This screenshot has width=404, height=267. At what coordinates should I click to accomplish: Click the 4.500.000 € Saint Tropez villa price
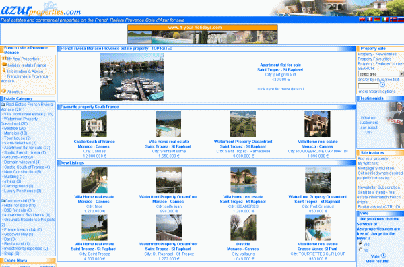pyautogui.click(x=94, y=258)
